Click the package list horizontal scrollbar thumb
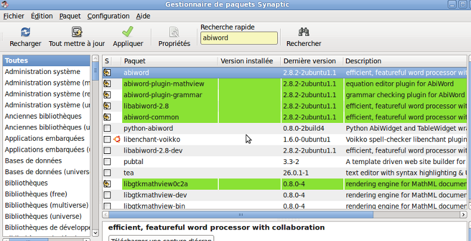The image size is (471, 241). click(241, 215)
